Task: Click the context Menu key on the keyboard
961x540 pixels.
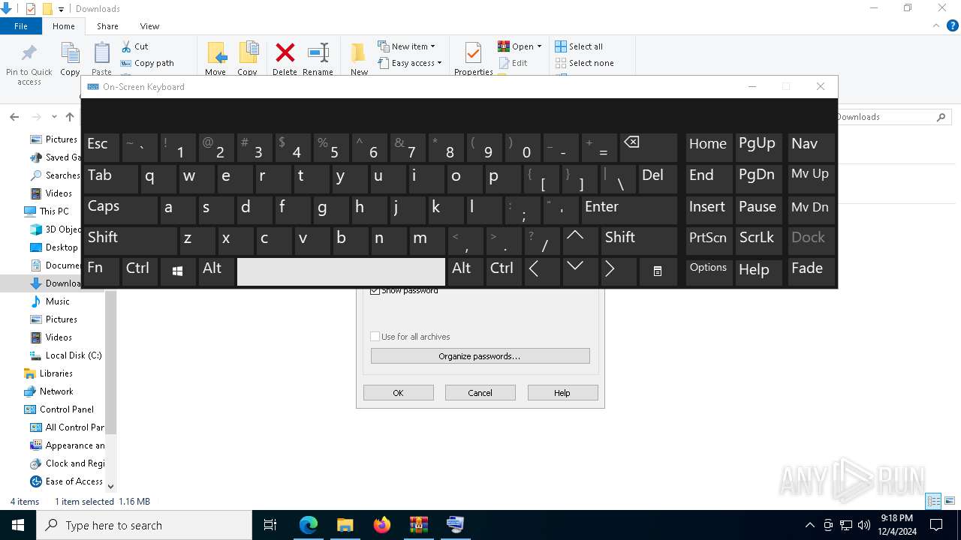Action: 658,271
